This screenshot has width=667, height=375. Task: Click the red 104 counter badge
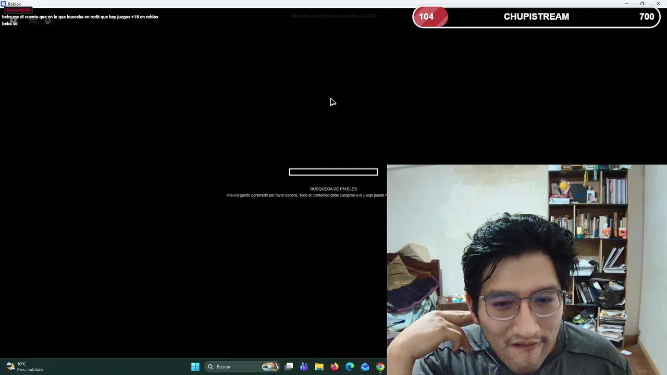click(430, 17)
